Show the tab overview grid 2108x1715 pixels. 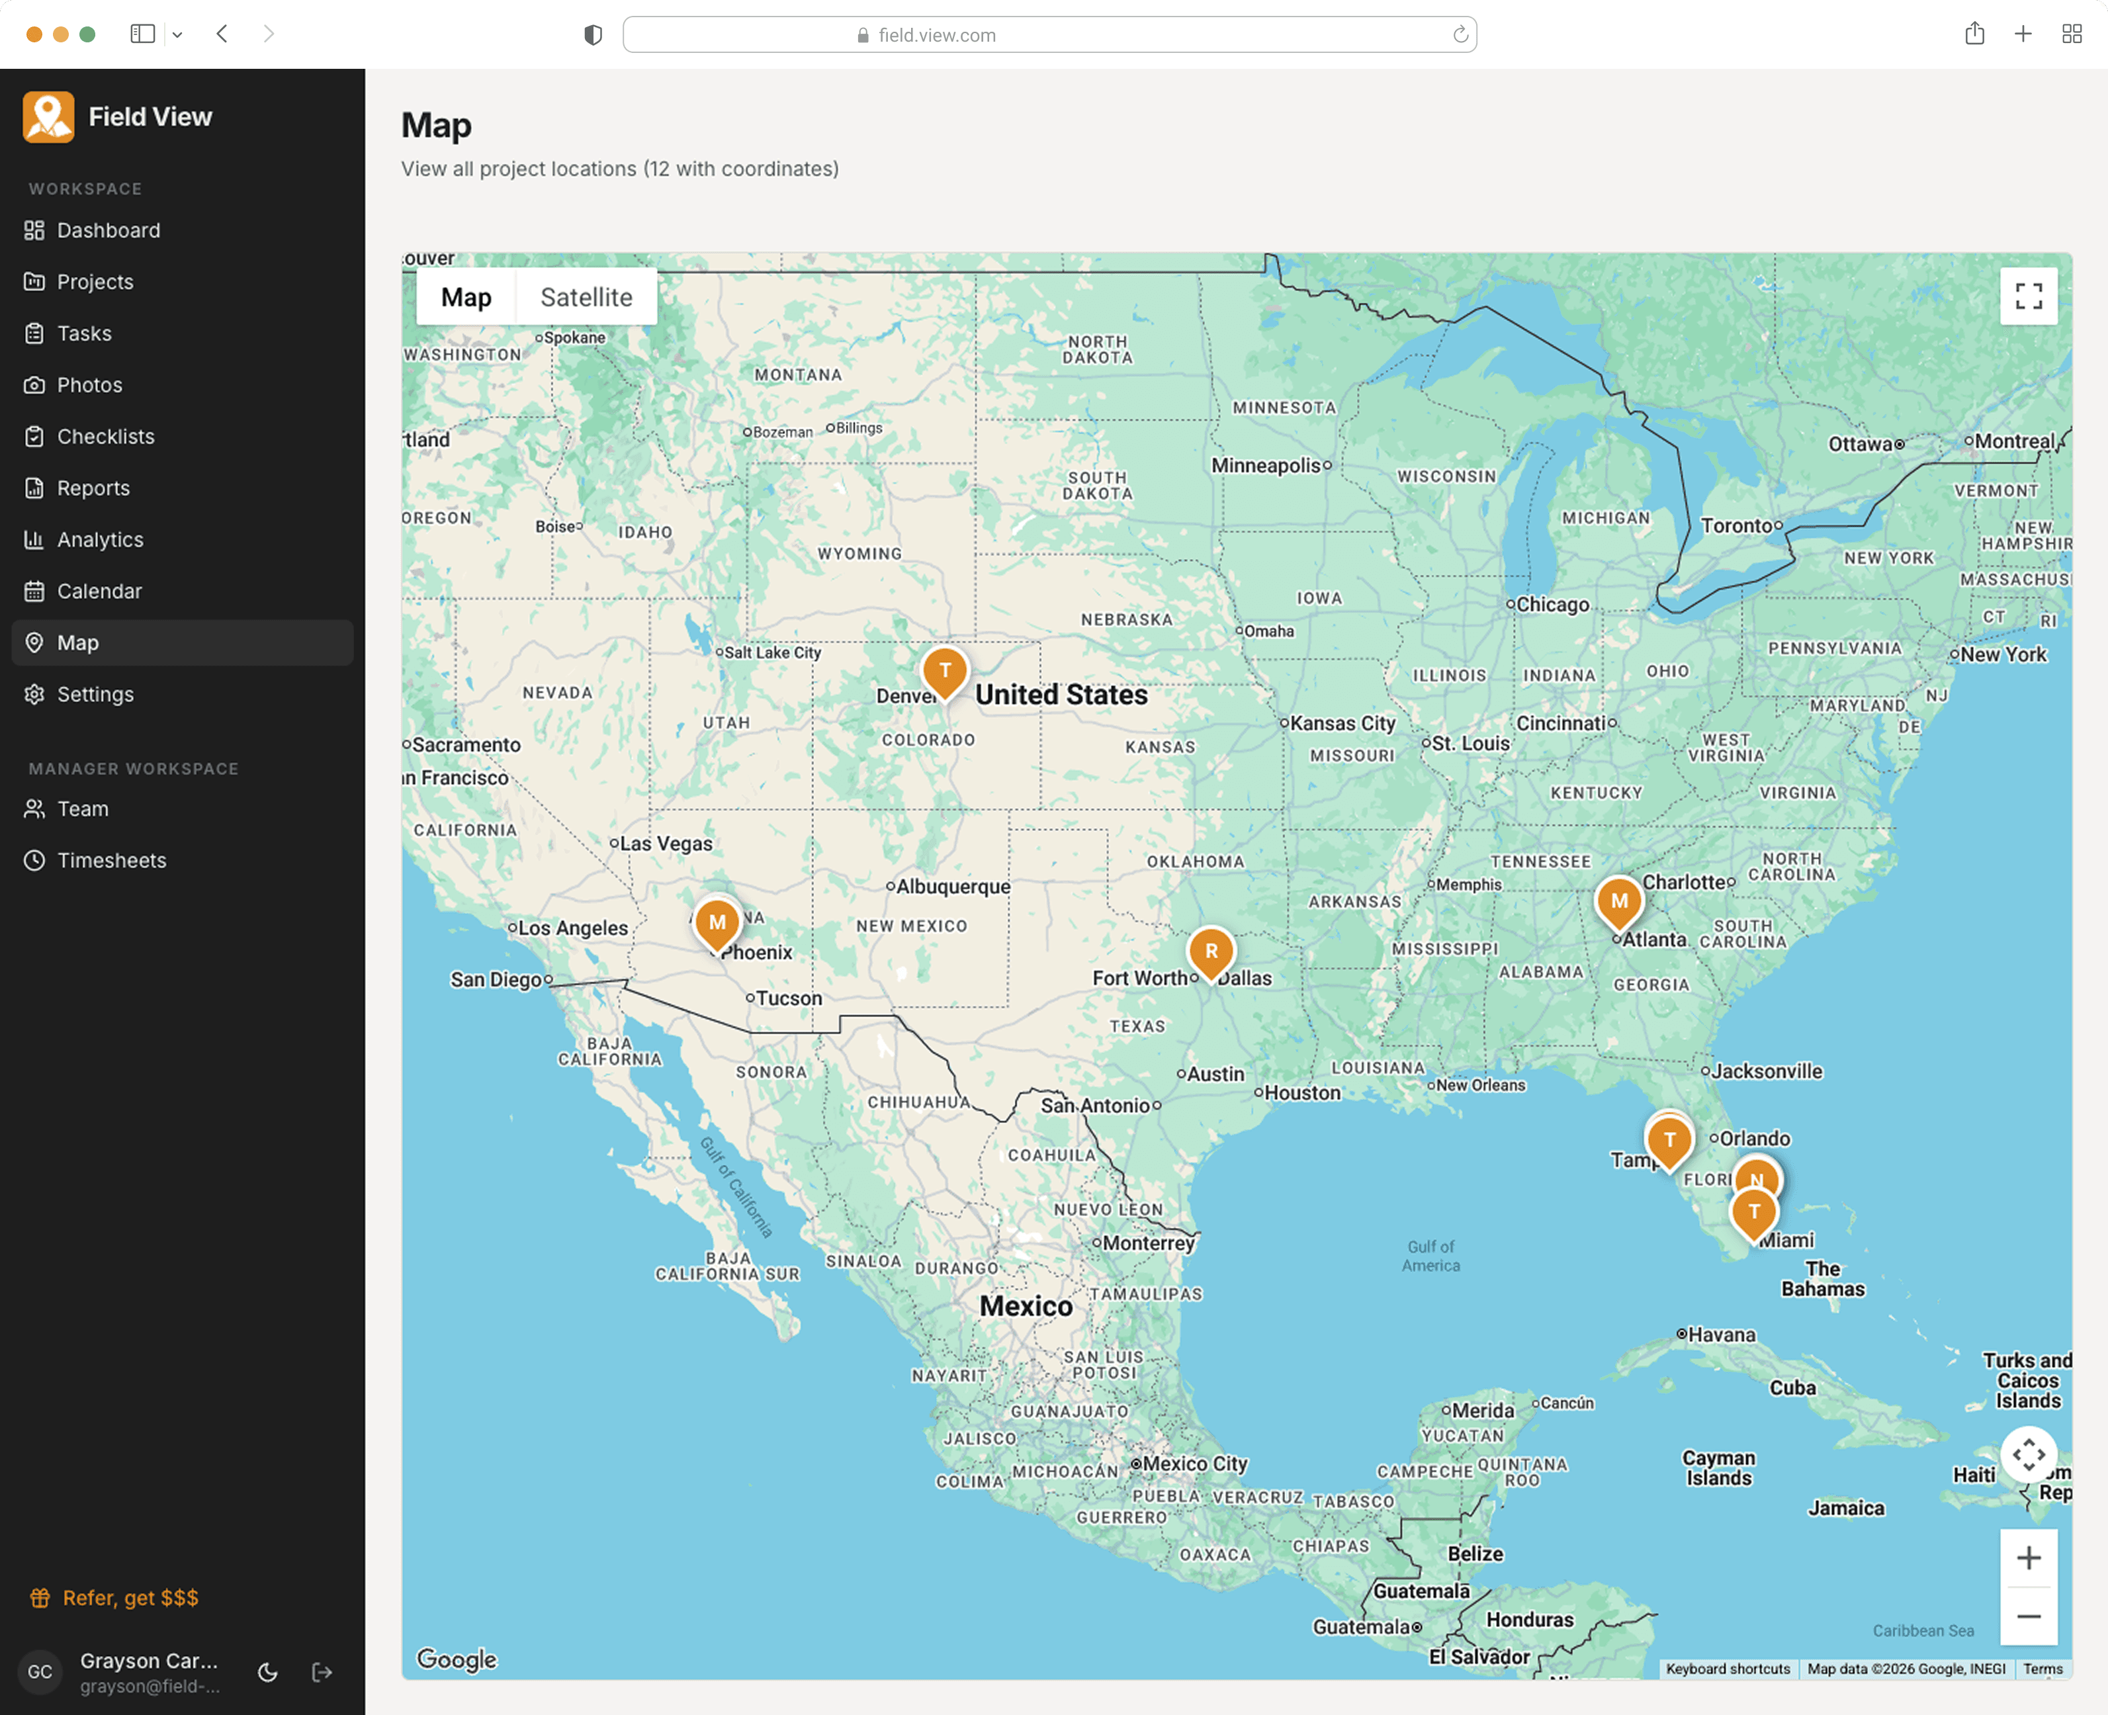(x=2072, y=34)
